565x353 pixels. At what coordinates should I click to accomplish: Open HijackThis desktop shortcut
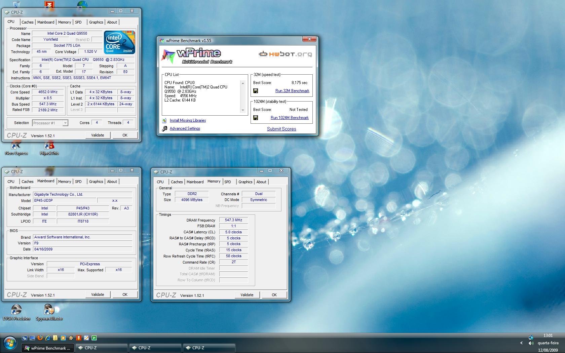pos(49,149)
